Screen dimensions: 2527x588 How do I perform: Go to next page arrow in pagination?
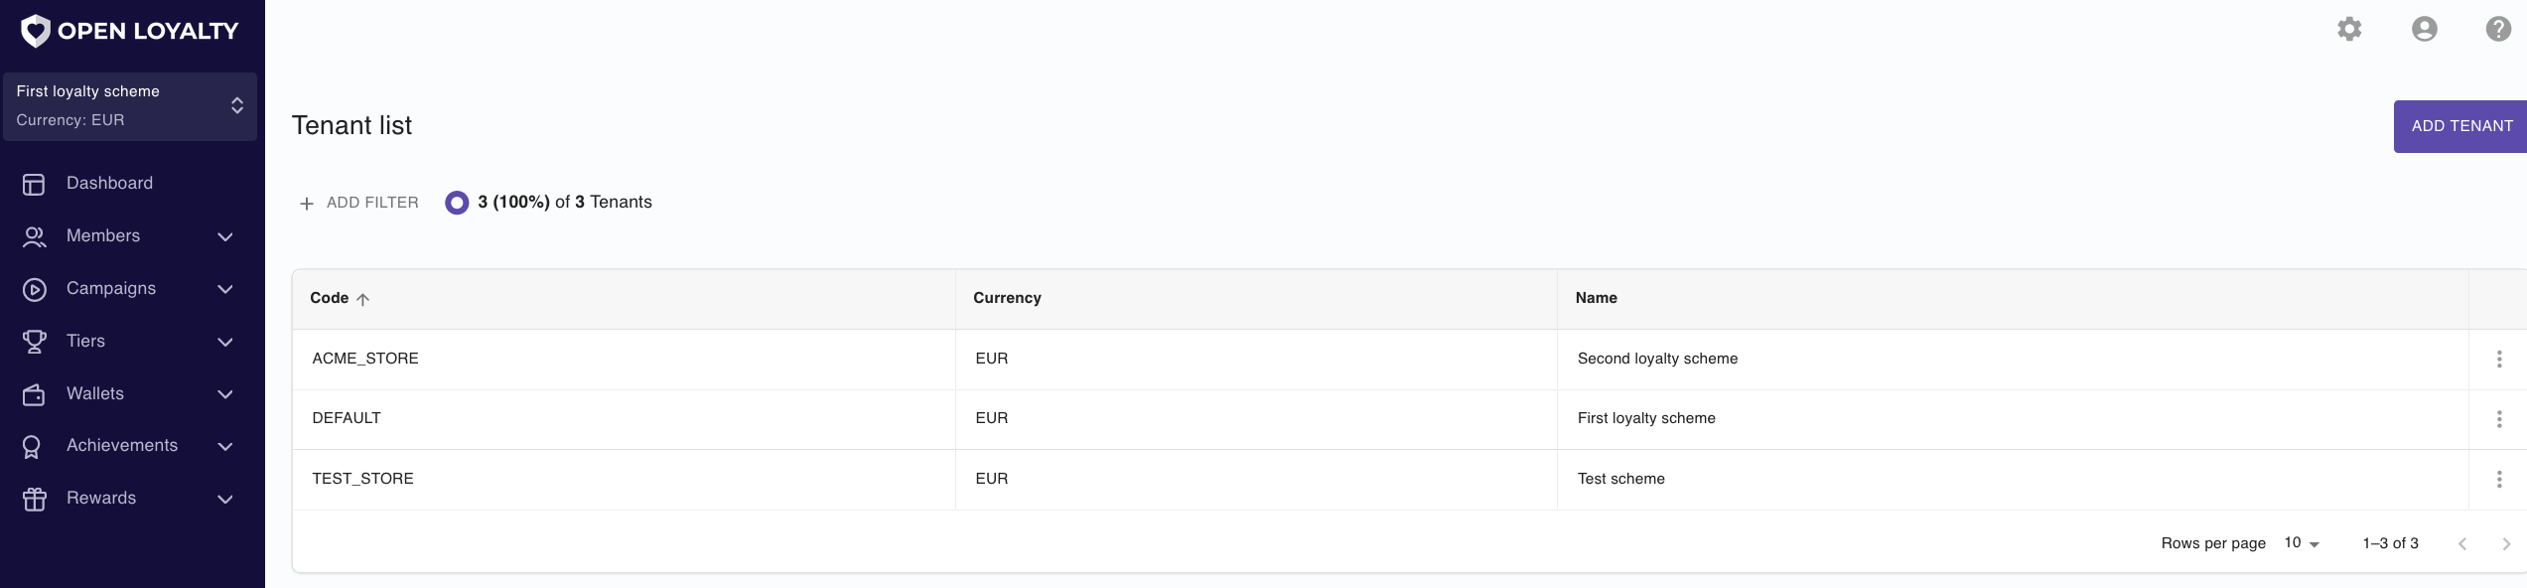tap(2506, 543)
